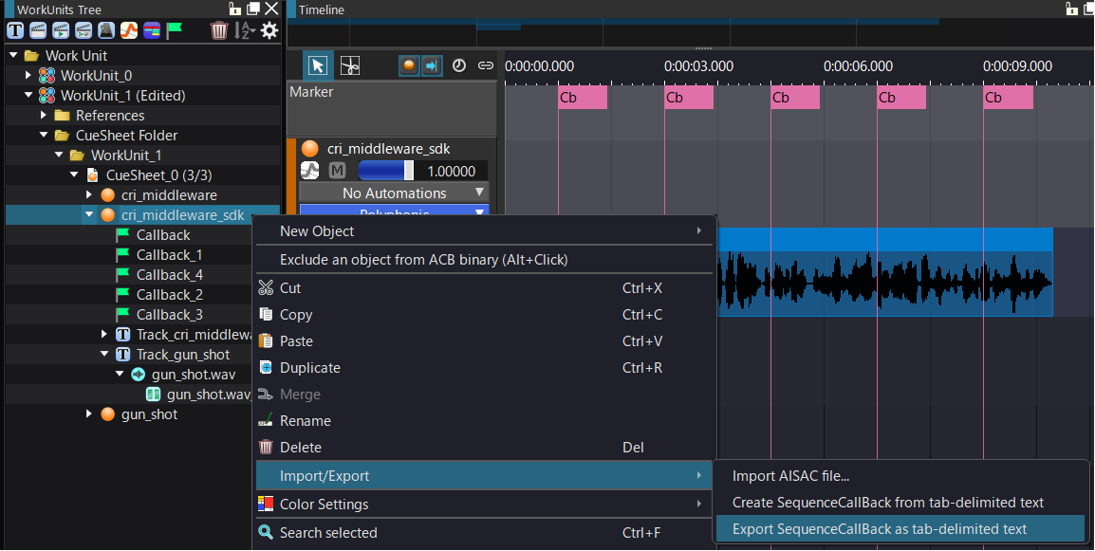Open the Color Settings submenu
The height and width of the screenshot is (551, 1095).
pyautogui.click(x=486, y=505)
